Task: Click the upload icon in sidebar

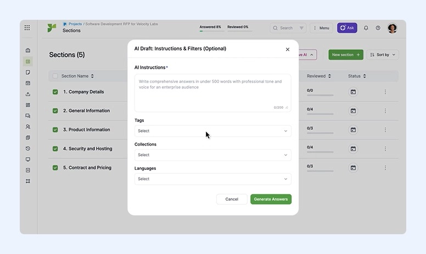Action: (27, 94)
